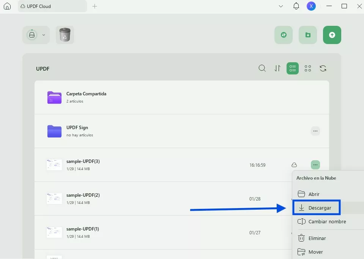Open the sample-UPDF(1) thumbnail
The height and width of the screenshot is (259, 364).
pos(54,232)
